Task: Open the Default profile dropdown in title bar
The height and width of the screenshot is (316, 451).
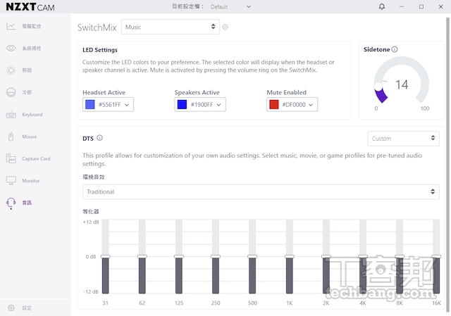Action: coord(230,6)
